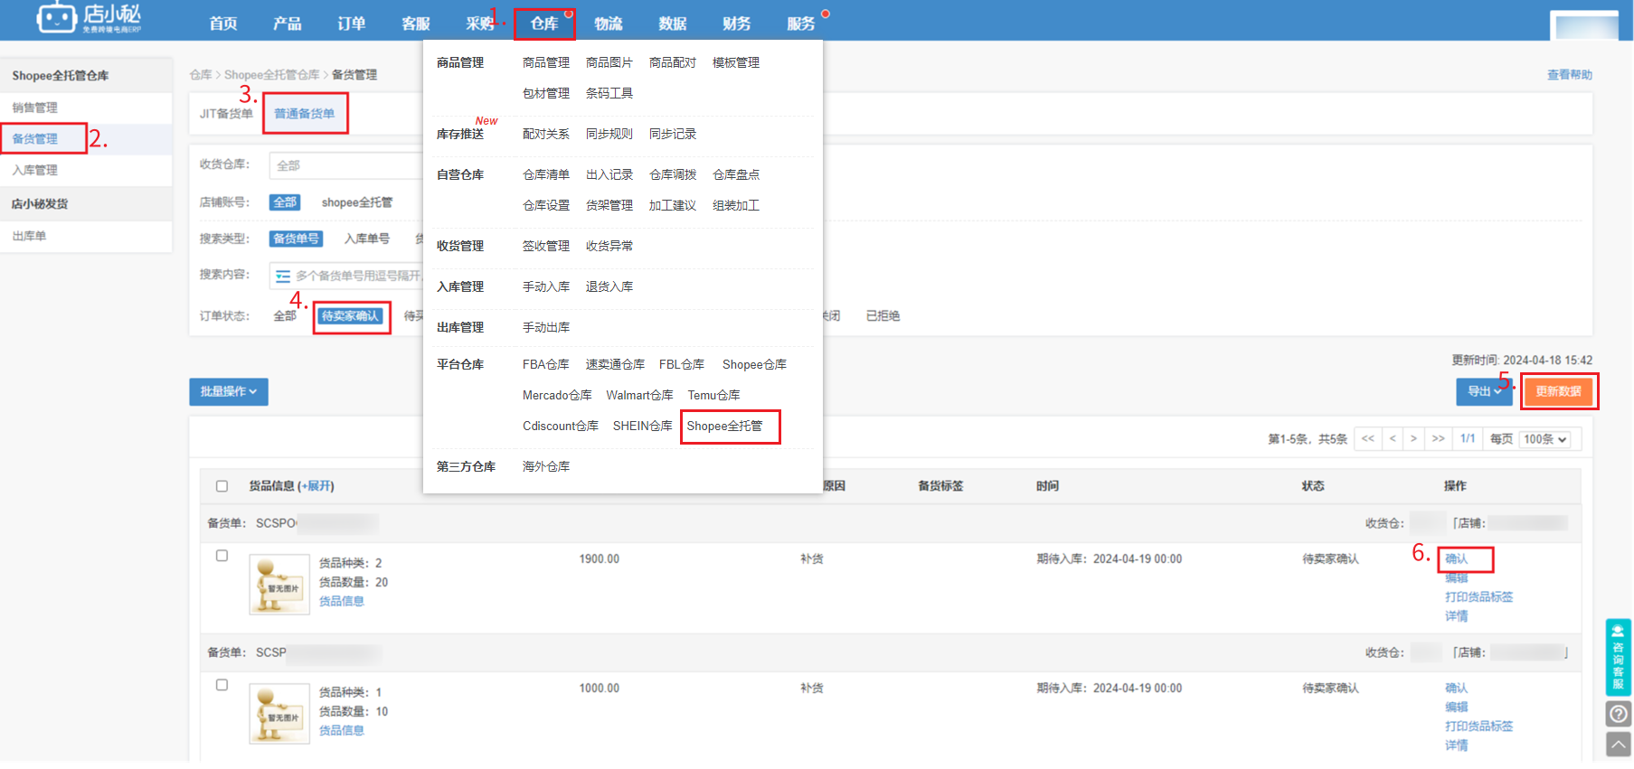Open the 产品 top menu
This screenshot has width=1634, height=769.
click(288, 23)
